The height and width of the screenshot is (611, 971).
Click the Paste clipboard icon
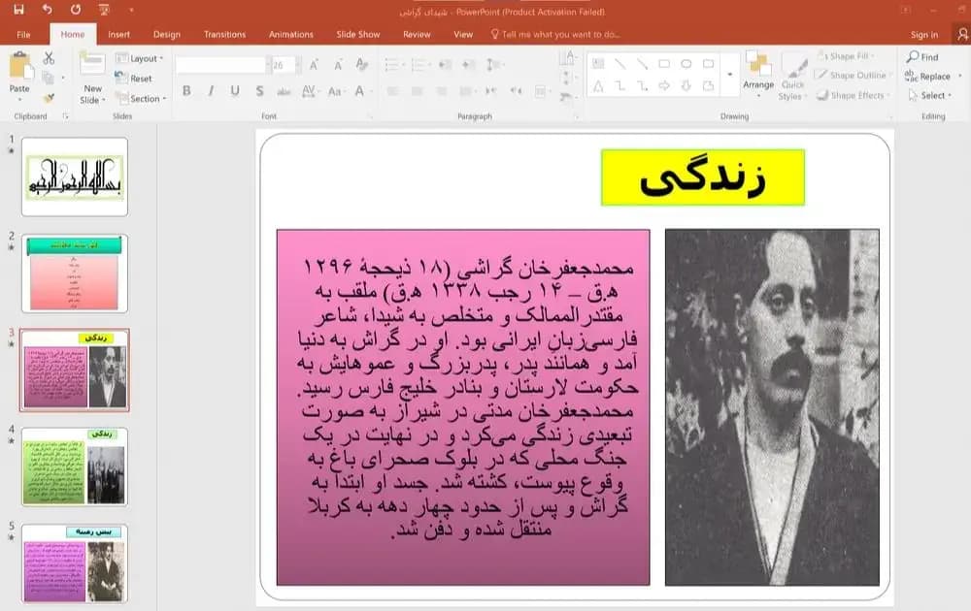tap(20, 66)
